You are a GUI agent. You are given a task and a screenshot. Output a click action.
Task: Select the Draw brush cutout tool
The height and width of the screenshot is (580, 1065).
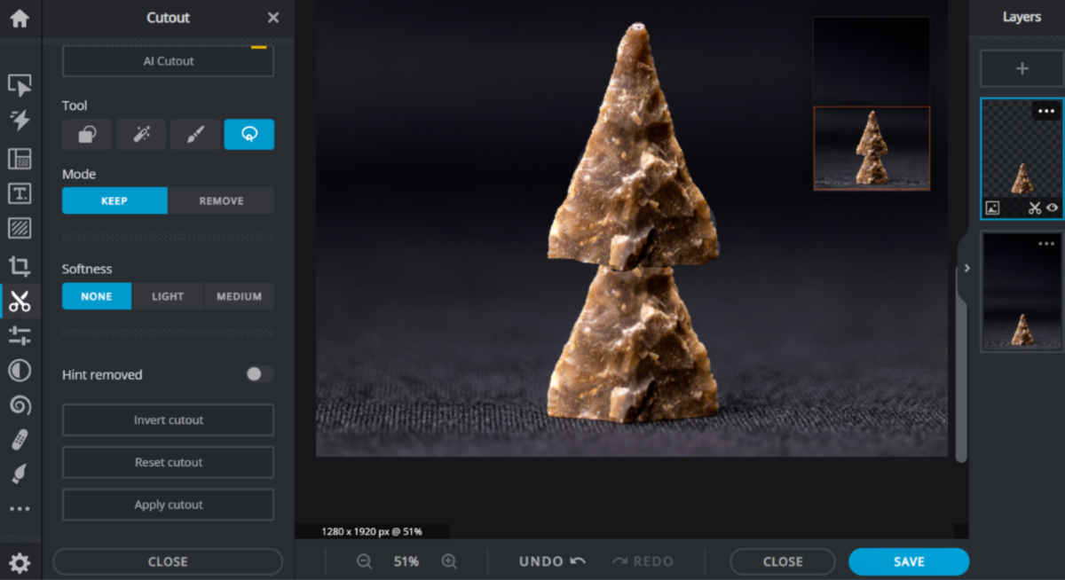coord(195,134)
